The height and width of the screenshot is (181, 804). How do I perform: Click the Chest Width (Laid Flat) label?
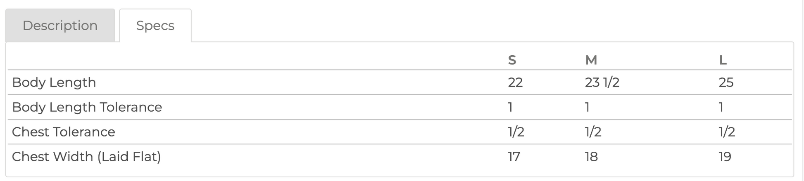click(x=86, y=157)
